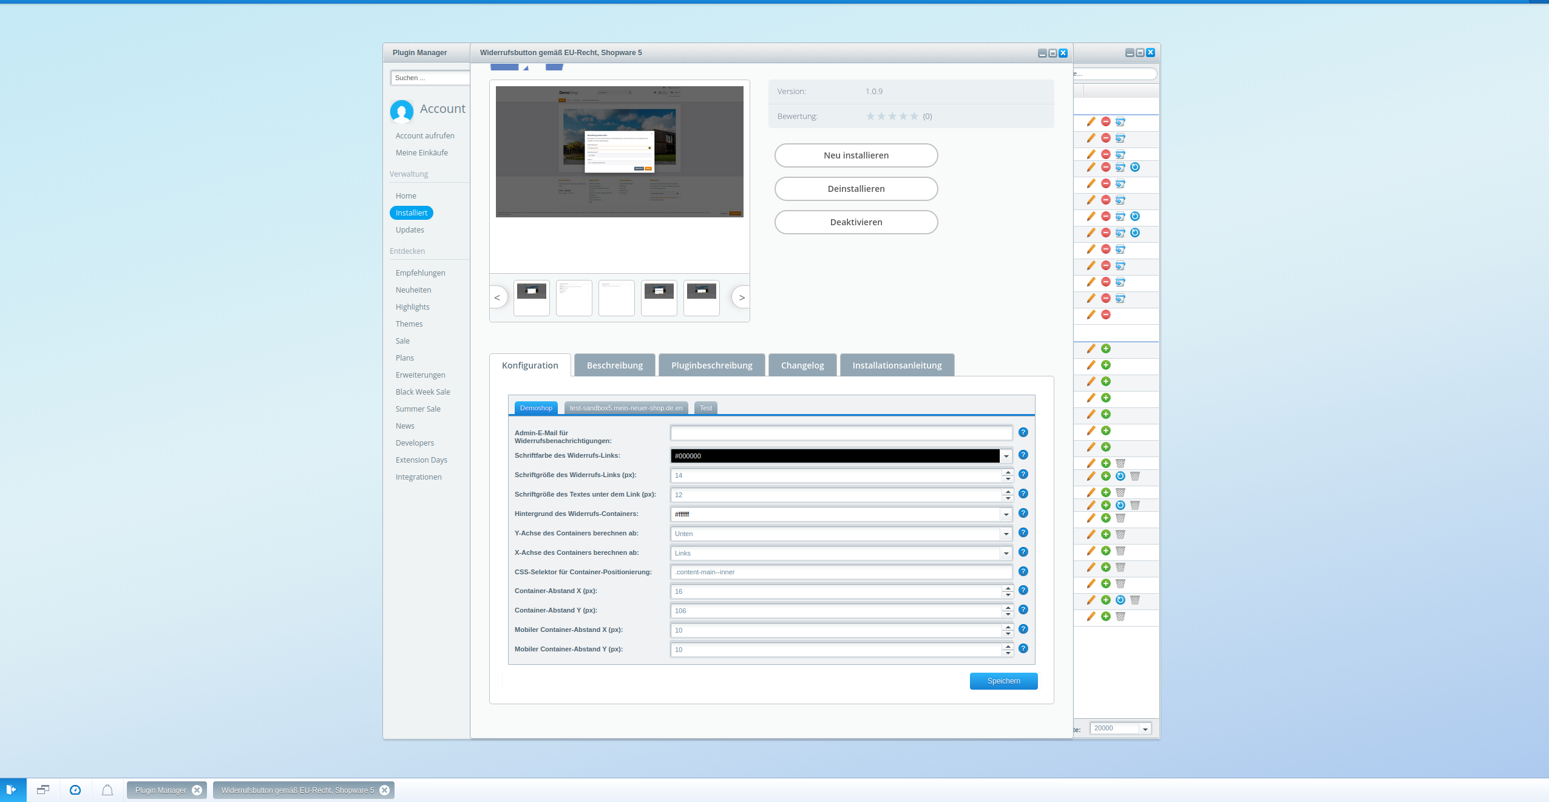Select the first gallery thumbnail
The height and width of the screenshot is (802, 1549).
[x=532, y=297]
